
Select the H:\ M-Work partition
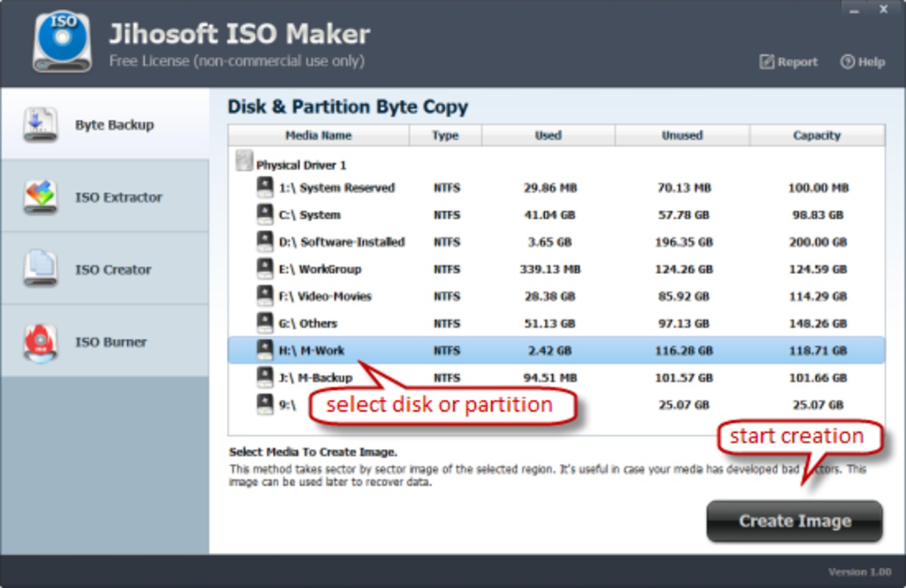pos(557,351)
